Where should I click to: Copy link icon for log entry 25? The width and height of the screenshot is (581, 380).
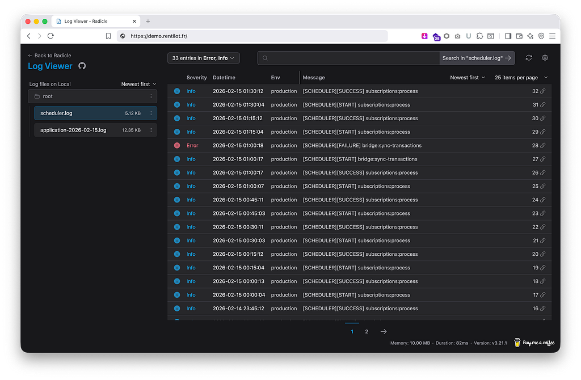pos(543,186)
